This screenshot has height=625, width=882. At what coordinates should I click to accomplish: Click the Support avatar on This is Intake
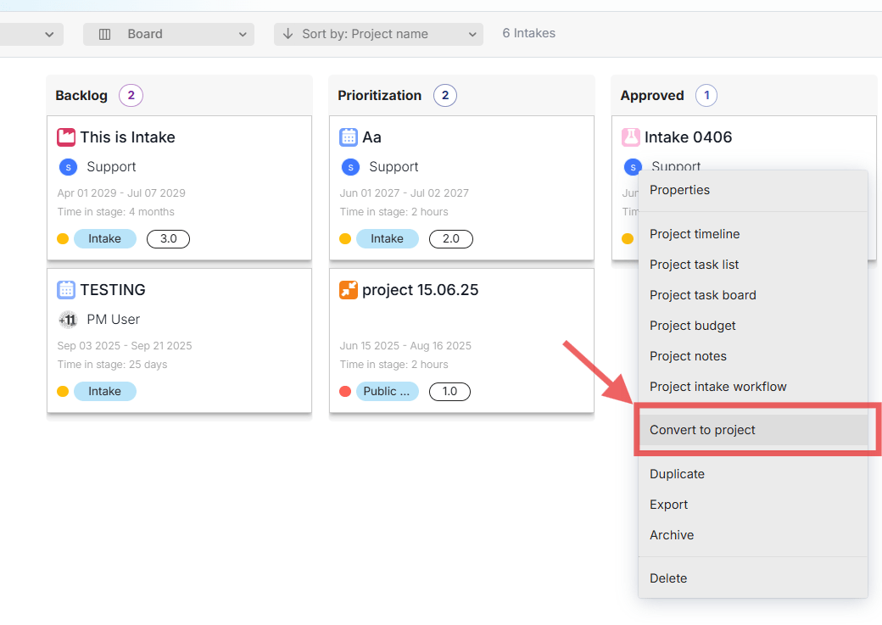pos(68,167)
